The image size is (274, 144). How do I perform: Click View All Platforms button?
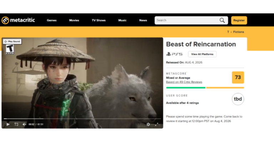(202, 54)
